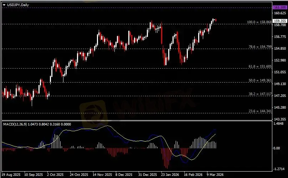Image resolution: width=288 pixels, height=178 pixels.
Task: Click the 2 Oct 2025 date label
Action: [x=55, y=174]
